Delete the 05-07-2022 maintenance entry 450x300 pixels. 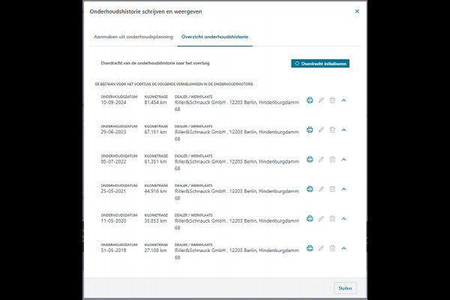pyautogui.click(x=332, y=159)
